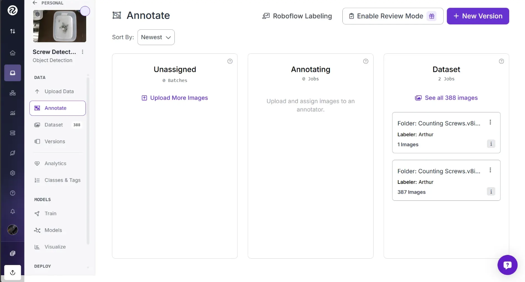Click See all 388 images link
The height and width of the screenshot is (282, 525).
coord(446,98)
